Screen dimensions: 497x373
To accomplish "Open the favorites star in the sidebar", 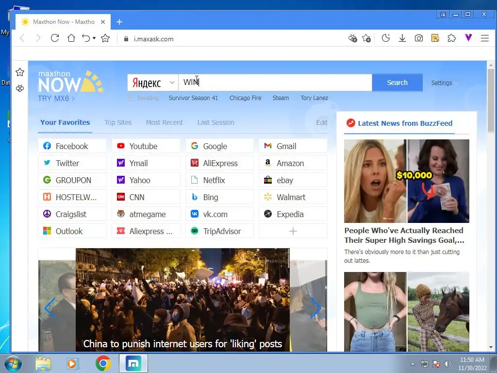I will pos(20,72).
